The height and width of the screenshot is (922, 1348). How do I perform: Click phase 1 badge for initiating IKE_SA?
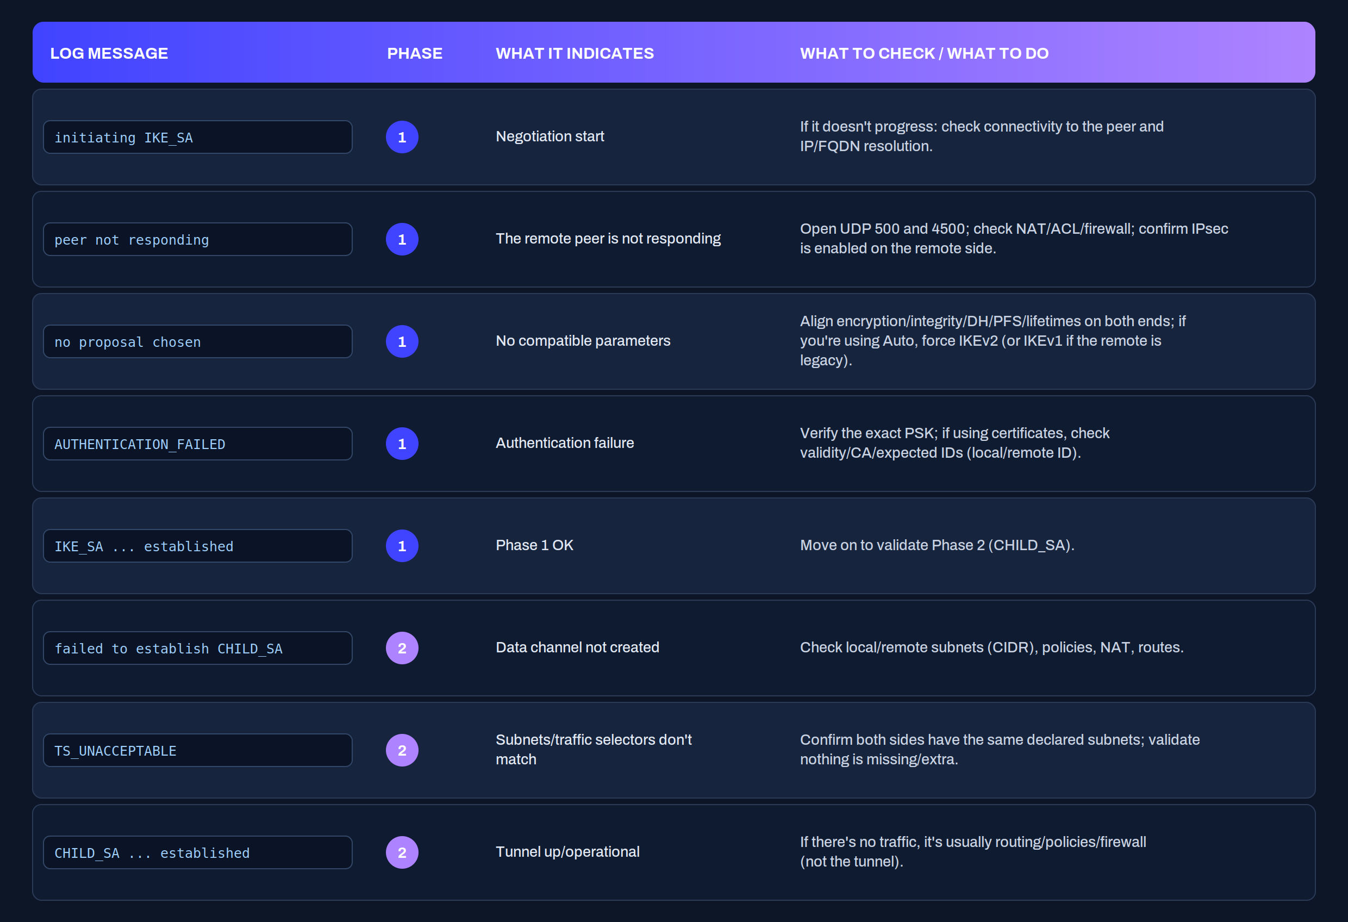coord(402,137)
